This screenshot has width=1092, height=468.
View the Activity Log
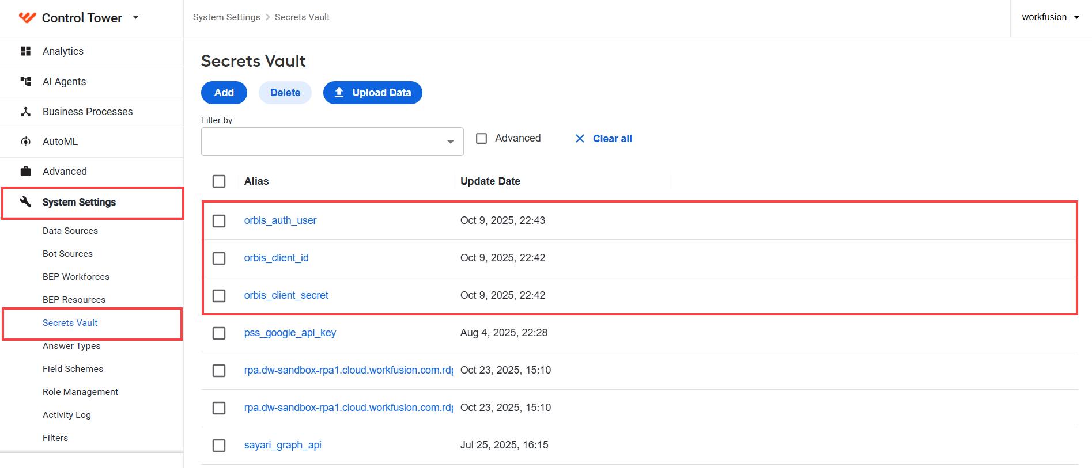[x=67, y=415]
